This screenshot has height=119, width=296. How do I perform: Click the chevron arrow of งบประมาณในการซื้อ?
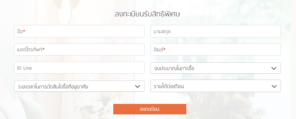click(x=274, y=68)
